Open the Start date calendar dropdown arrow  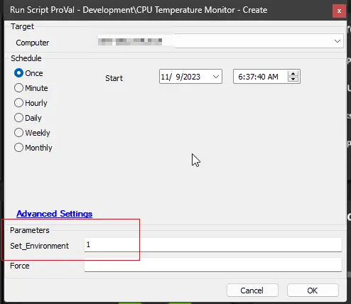216,77
